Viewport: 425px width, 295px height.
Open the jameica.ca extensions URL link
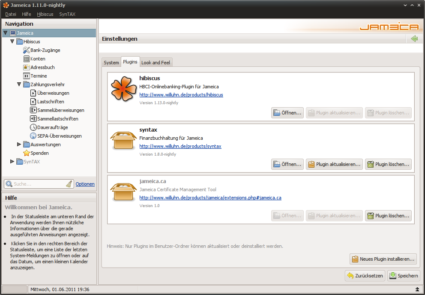coord(210,198)
